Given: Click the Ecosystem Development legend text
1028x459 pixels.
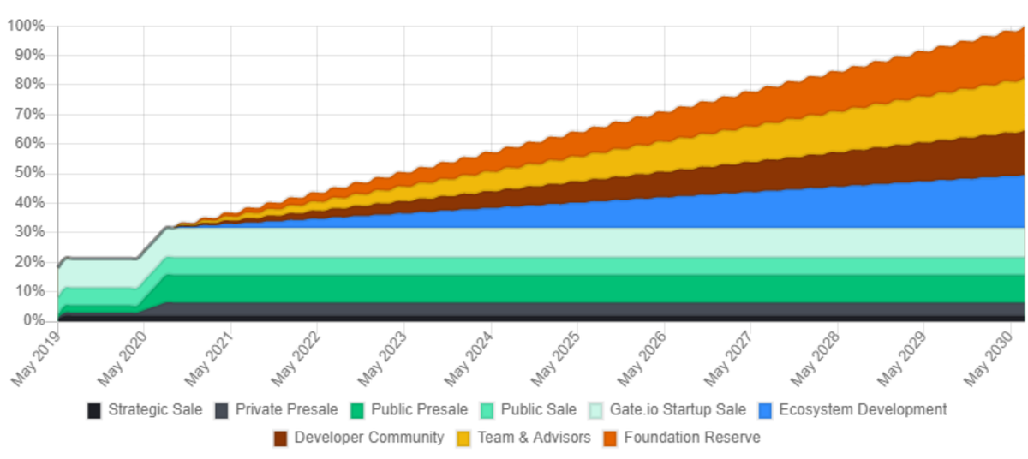Looking at the screenshot, I should click(863, 410).
